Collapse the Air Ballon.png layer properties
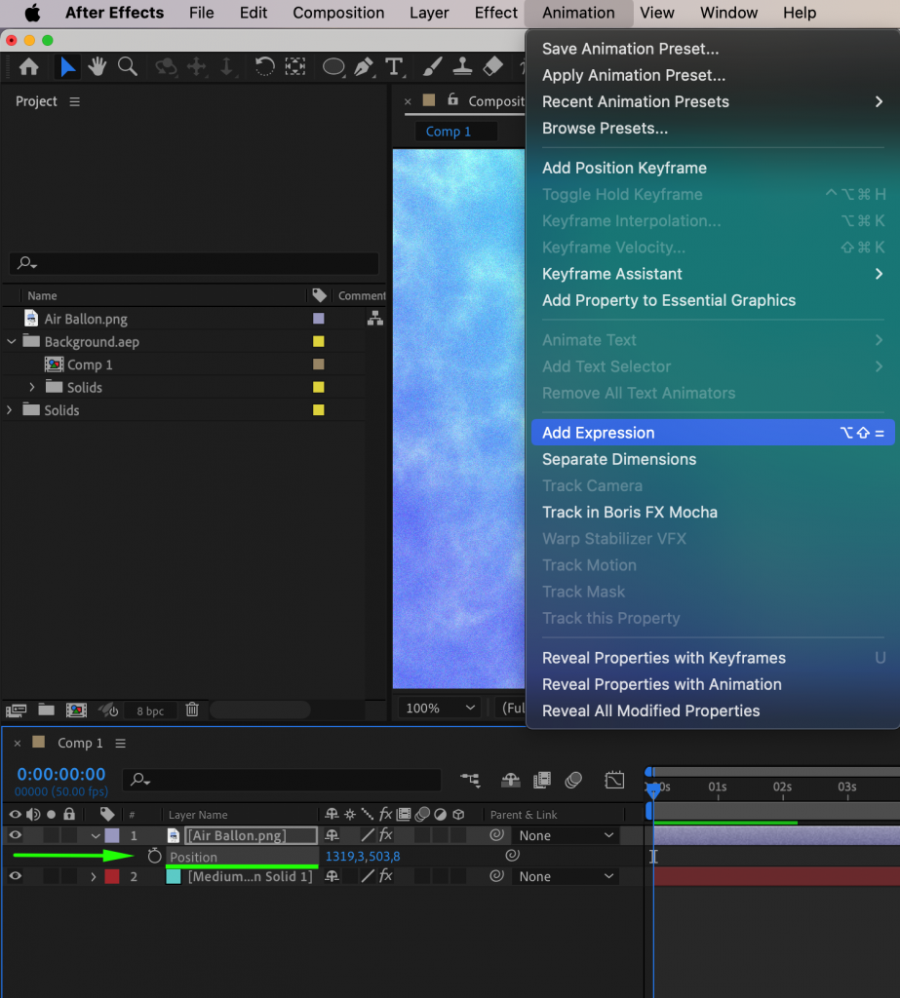900x998 pixels. (95, 835)
